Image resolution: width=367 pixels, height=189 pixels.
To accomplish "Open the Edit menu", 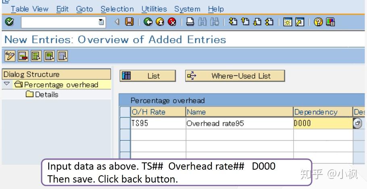I will [x=63, y=9].
